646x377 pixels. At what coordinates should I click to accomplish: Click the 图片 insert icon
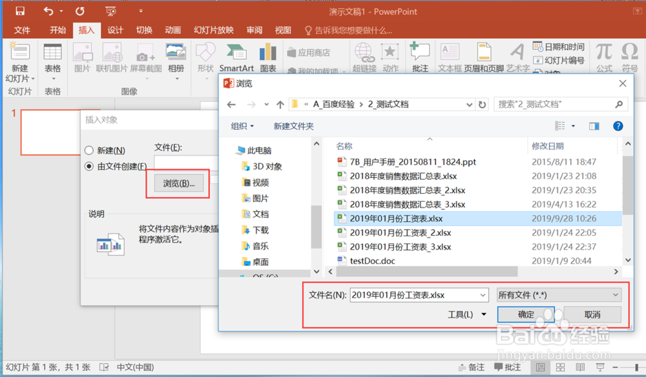[82, 53]
